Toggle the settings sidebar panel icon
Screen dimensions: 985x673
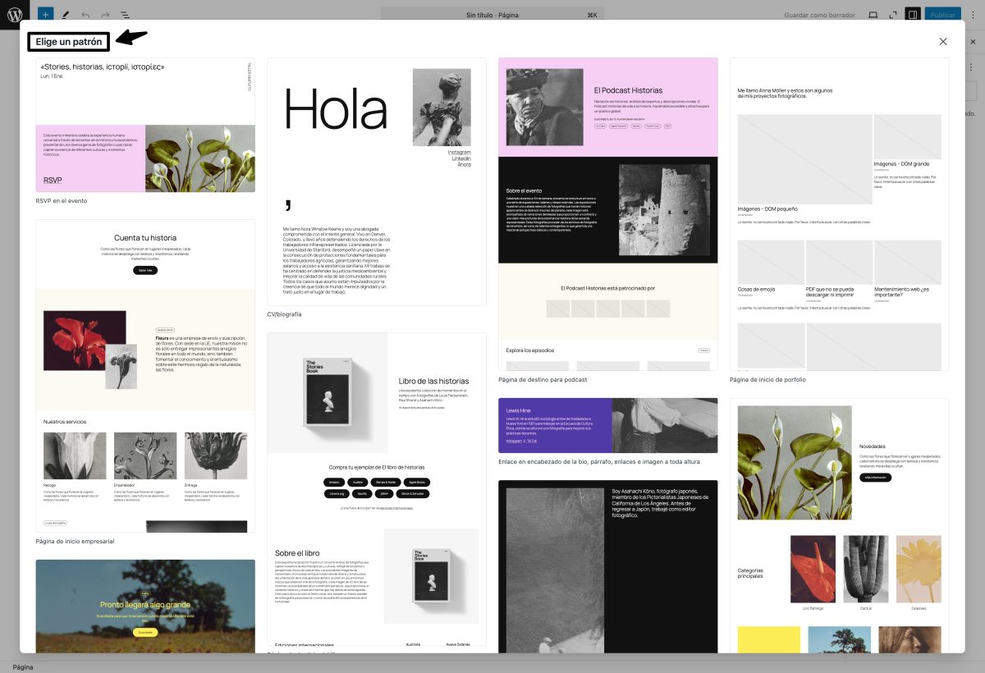tap(912, 15)
